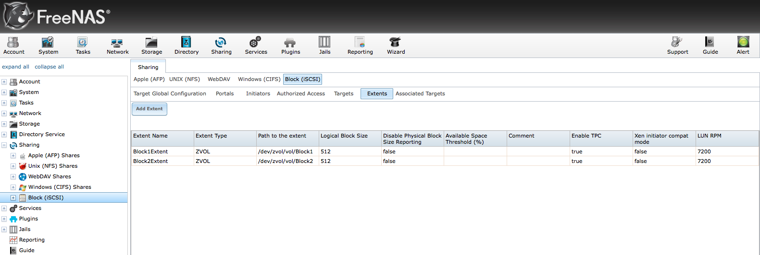Switch to the WebDAV tab
This screenshot has height=255, width=760.
point(219,79)
